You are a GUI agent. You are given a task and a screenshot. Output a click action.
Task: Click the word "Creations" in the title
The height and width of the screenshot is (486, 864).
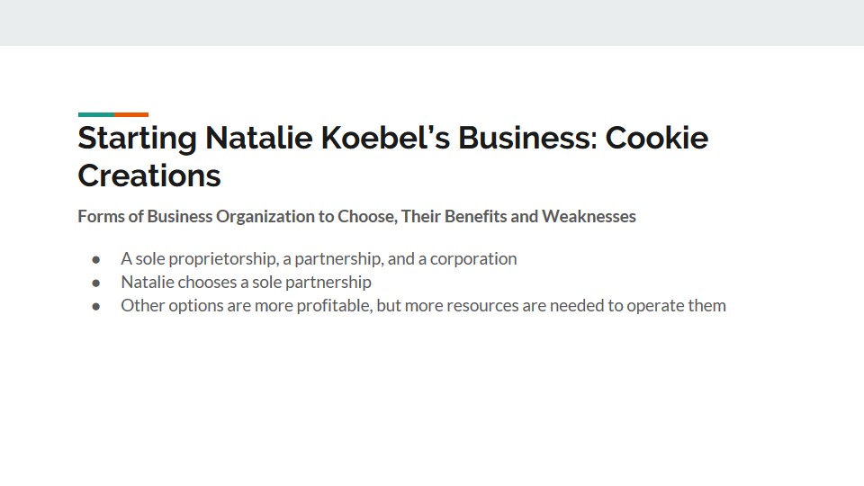tap(149, 175)
